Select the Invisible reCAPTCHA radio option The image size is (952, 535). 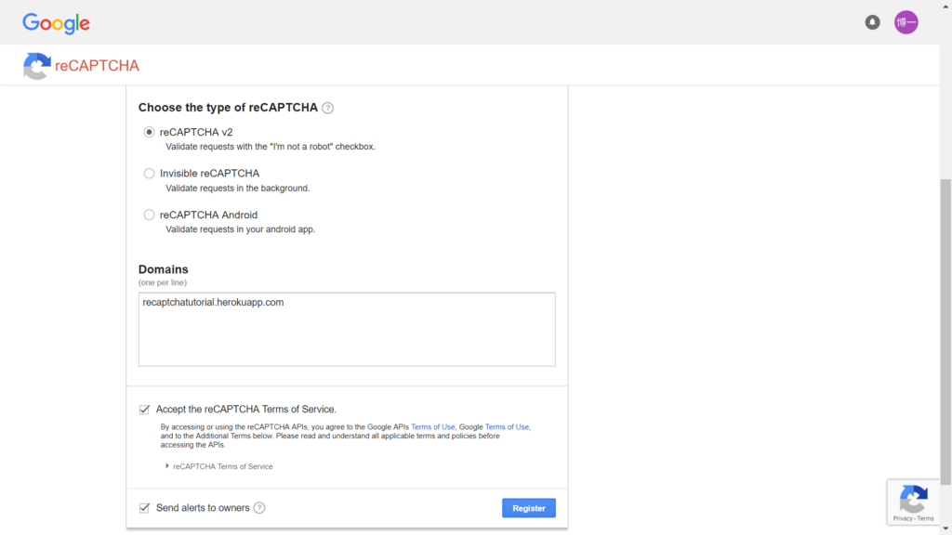pos(149,174)
